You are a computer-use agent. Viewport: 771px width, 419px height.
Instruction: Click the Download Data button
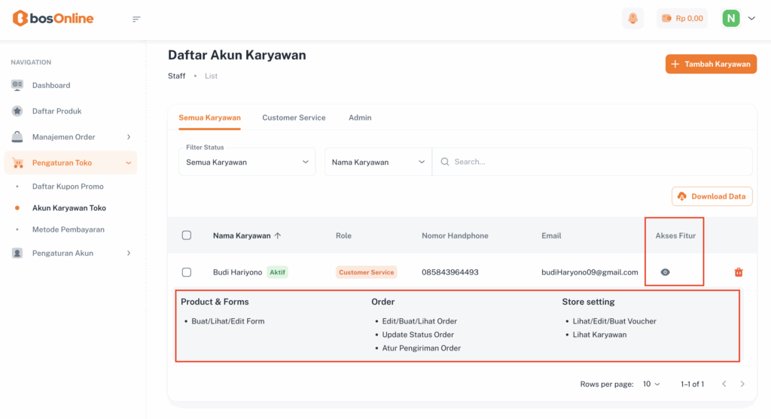click(712, 196)
